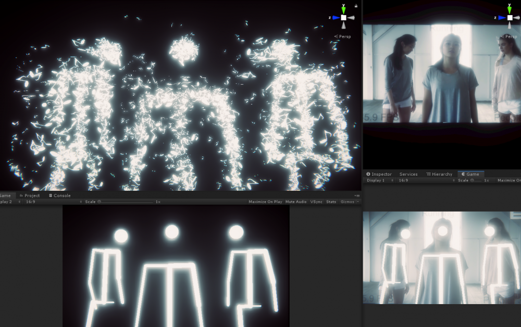Click green Y-axis cone in right scene gizmo

[x=510, y=9]
